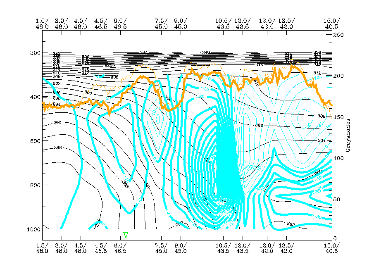The width and height of the screenshot is (381, 276).
Task: Select the top axis label 1.5/48.0
Action: (x=43, y=24)
